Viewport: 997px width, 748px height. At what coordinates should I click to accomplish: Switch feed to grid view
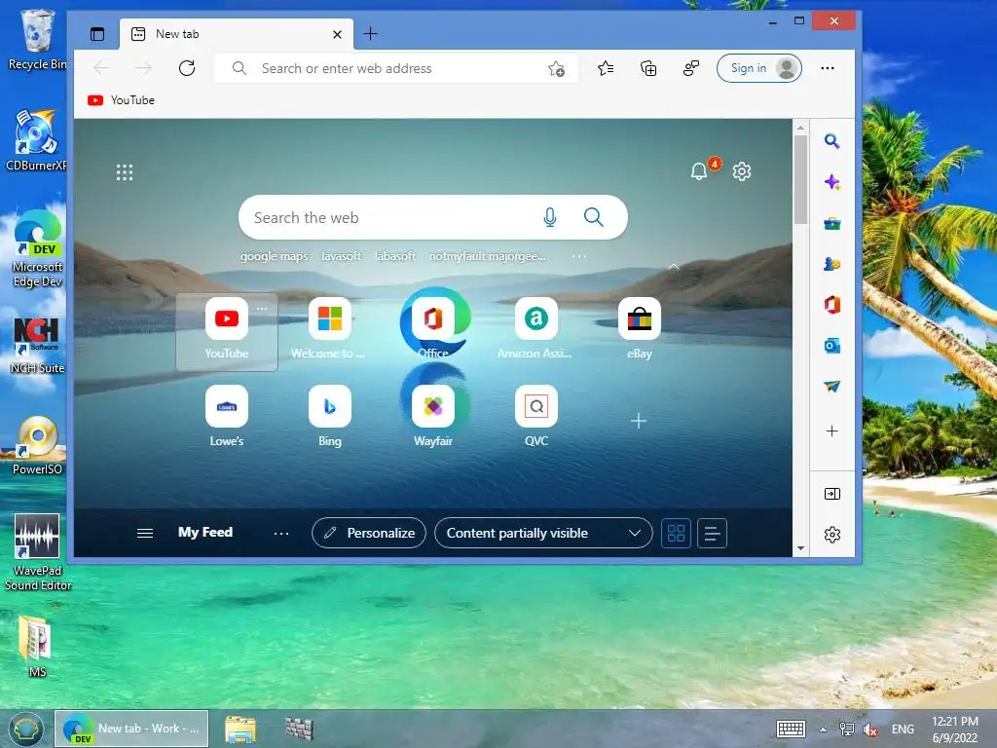pos(676,533)
